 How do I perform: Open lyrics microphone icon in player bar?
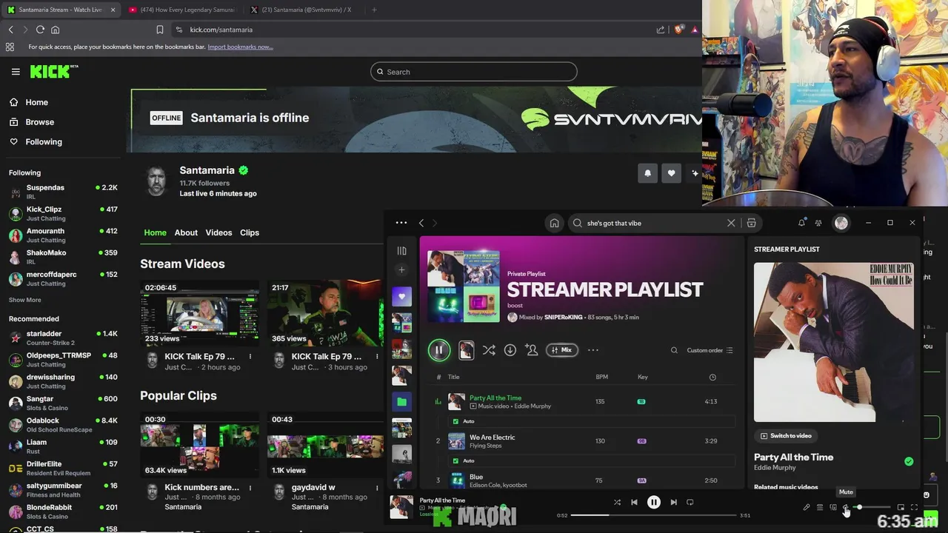pyautogui.click(x=807, y=507)
